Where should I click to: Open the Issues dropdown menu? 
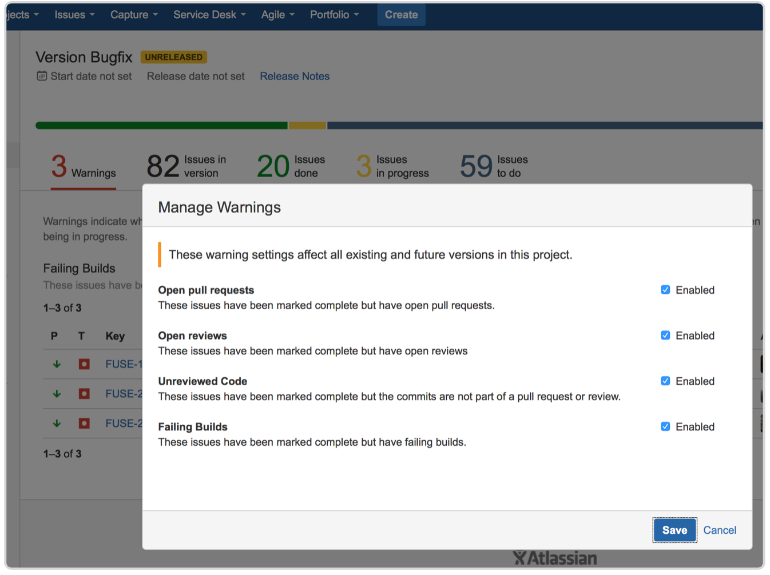[x=74, y=15]
